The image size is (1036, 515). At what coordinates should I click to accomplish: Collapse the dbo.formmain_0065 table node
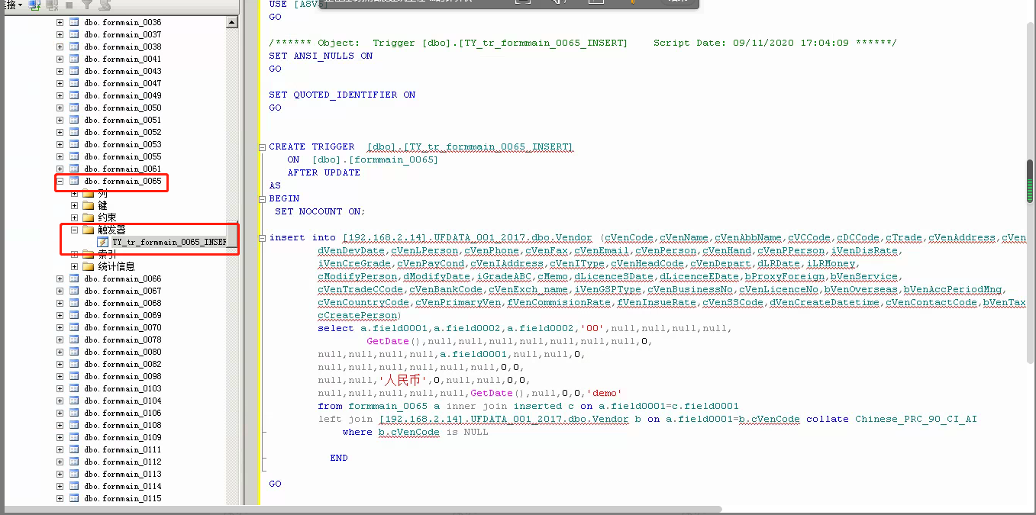tap(60, 181)
